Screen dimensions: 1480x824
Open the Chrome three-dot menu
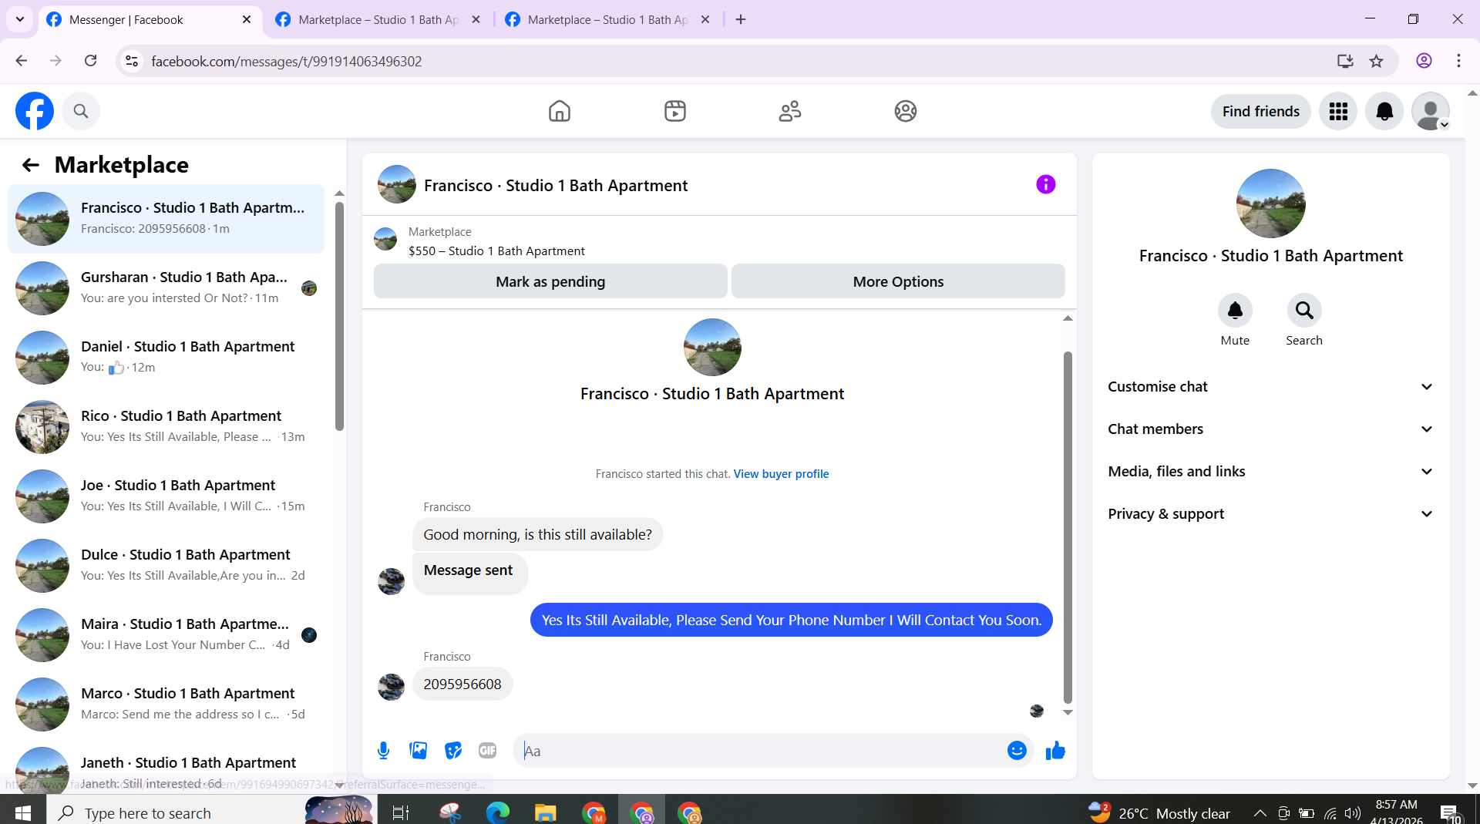pos(1458,61)
